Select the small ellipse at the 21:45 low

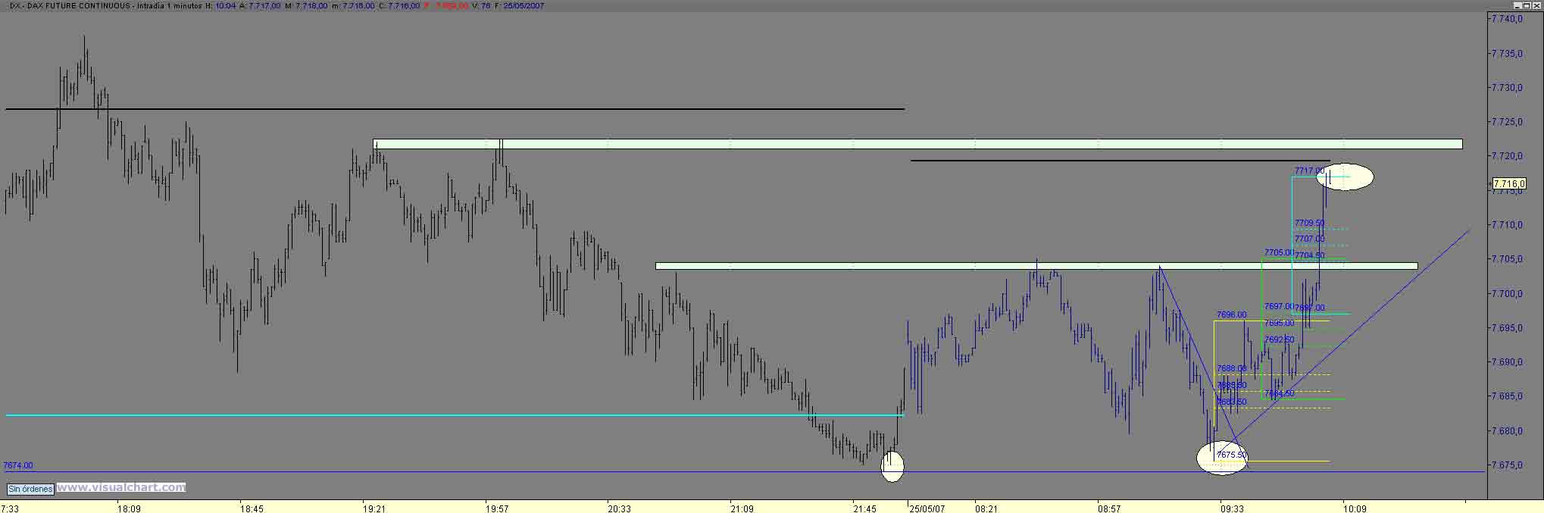point(892,465)
